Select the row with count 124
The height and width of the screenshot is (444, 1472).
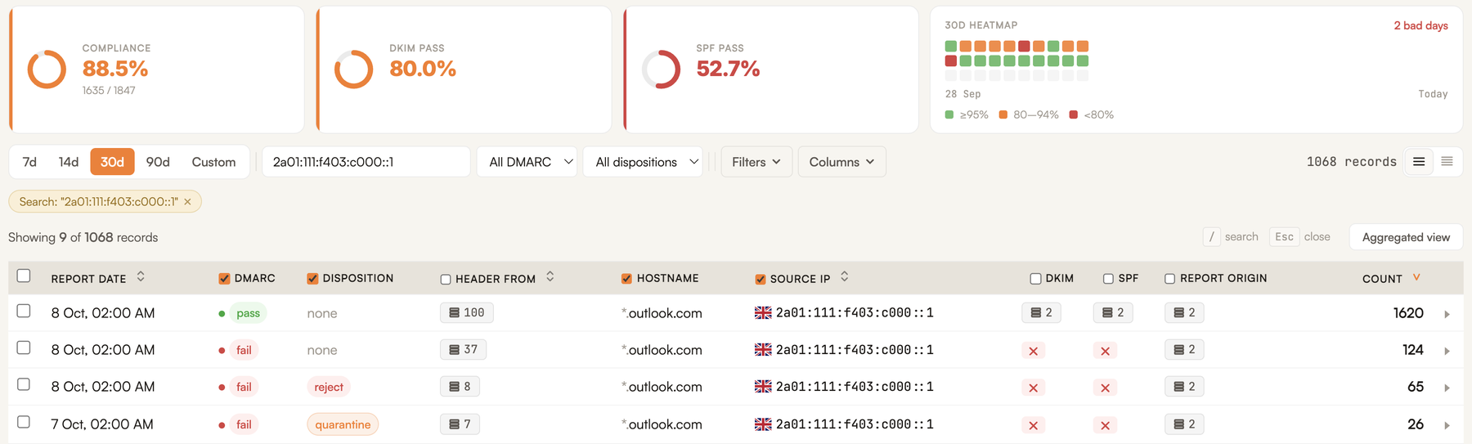point(24,348)
